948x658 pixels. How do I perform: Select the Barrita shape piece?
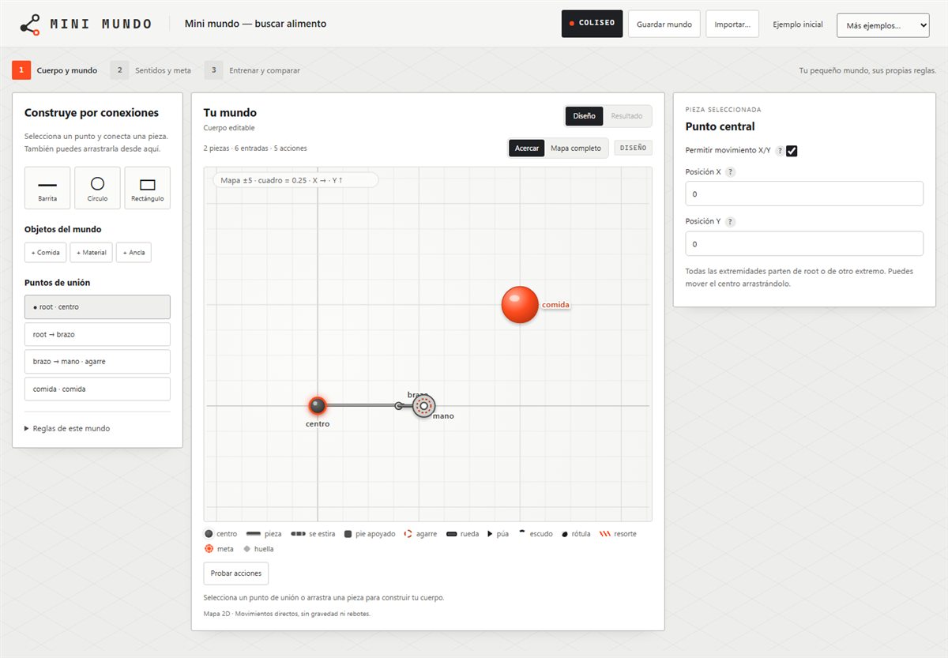[x=47, y=188]
